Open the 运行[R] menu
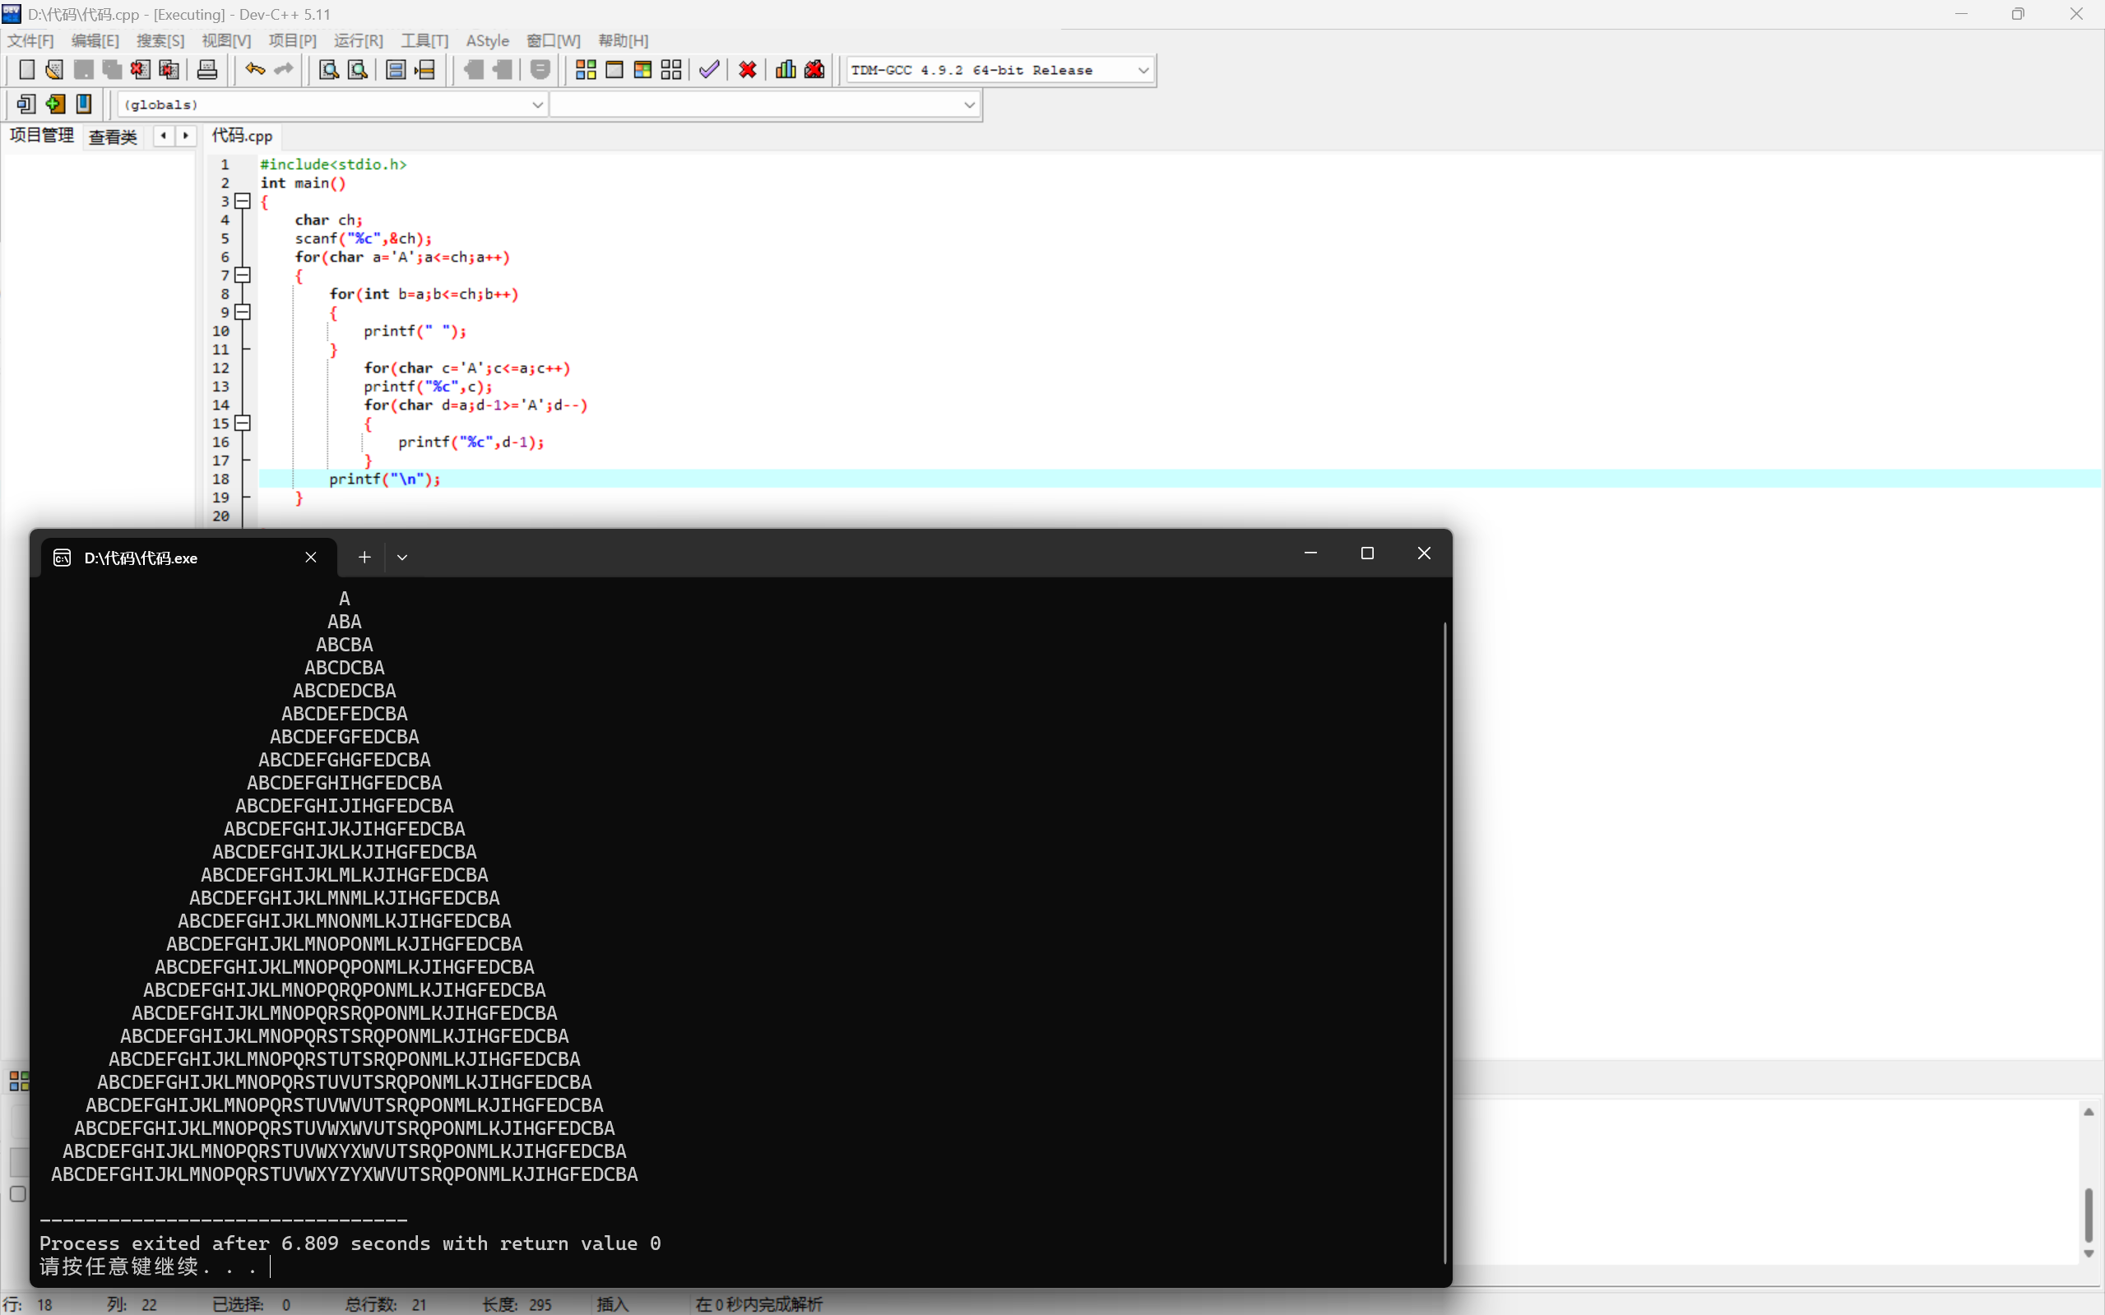Viewport: 2105px width, 1315px height. 358,41
